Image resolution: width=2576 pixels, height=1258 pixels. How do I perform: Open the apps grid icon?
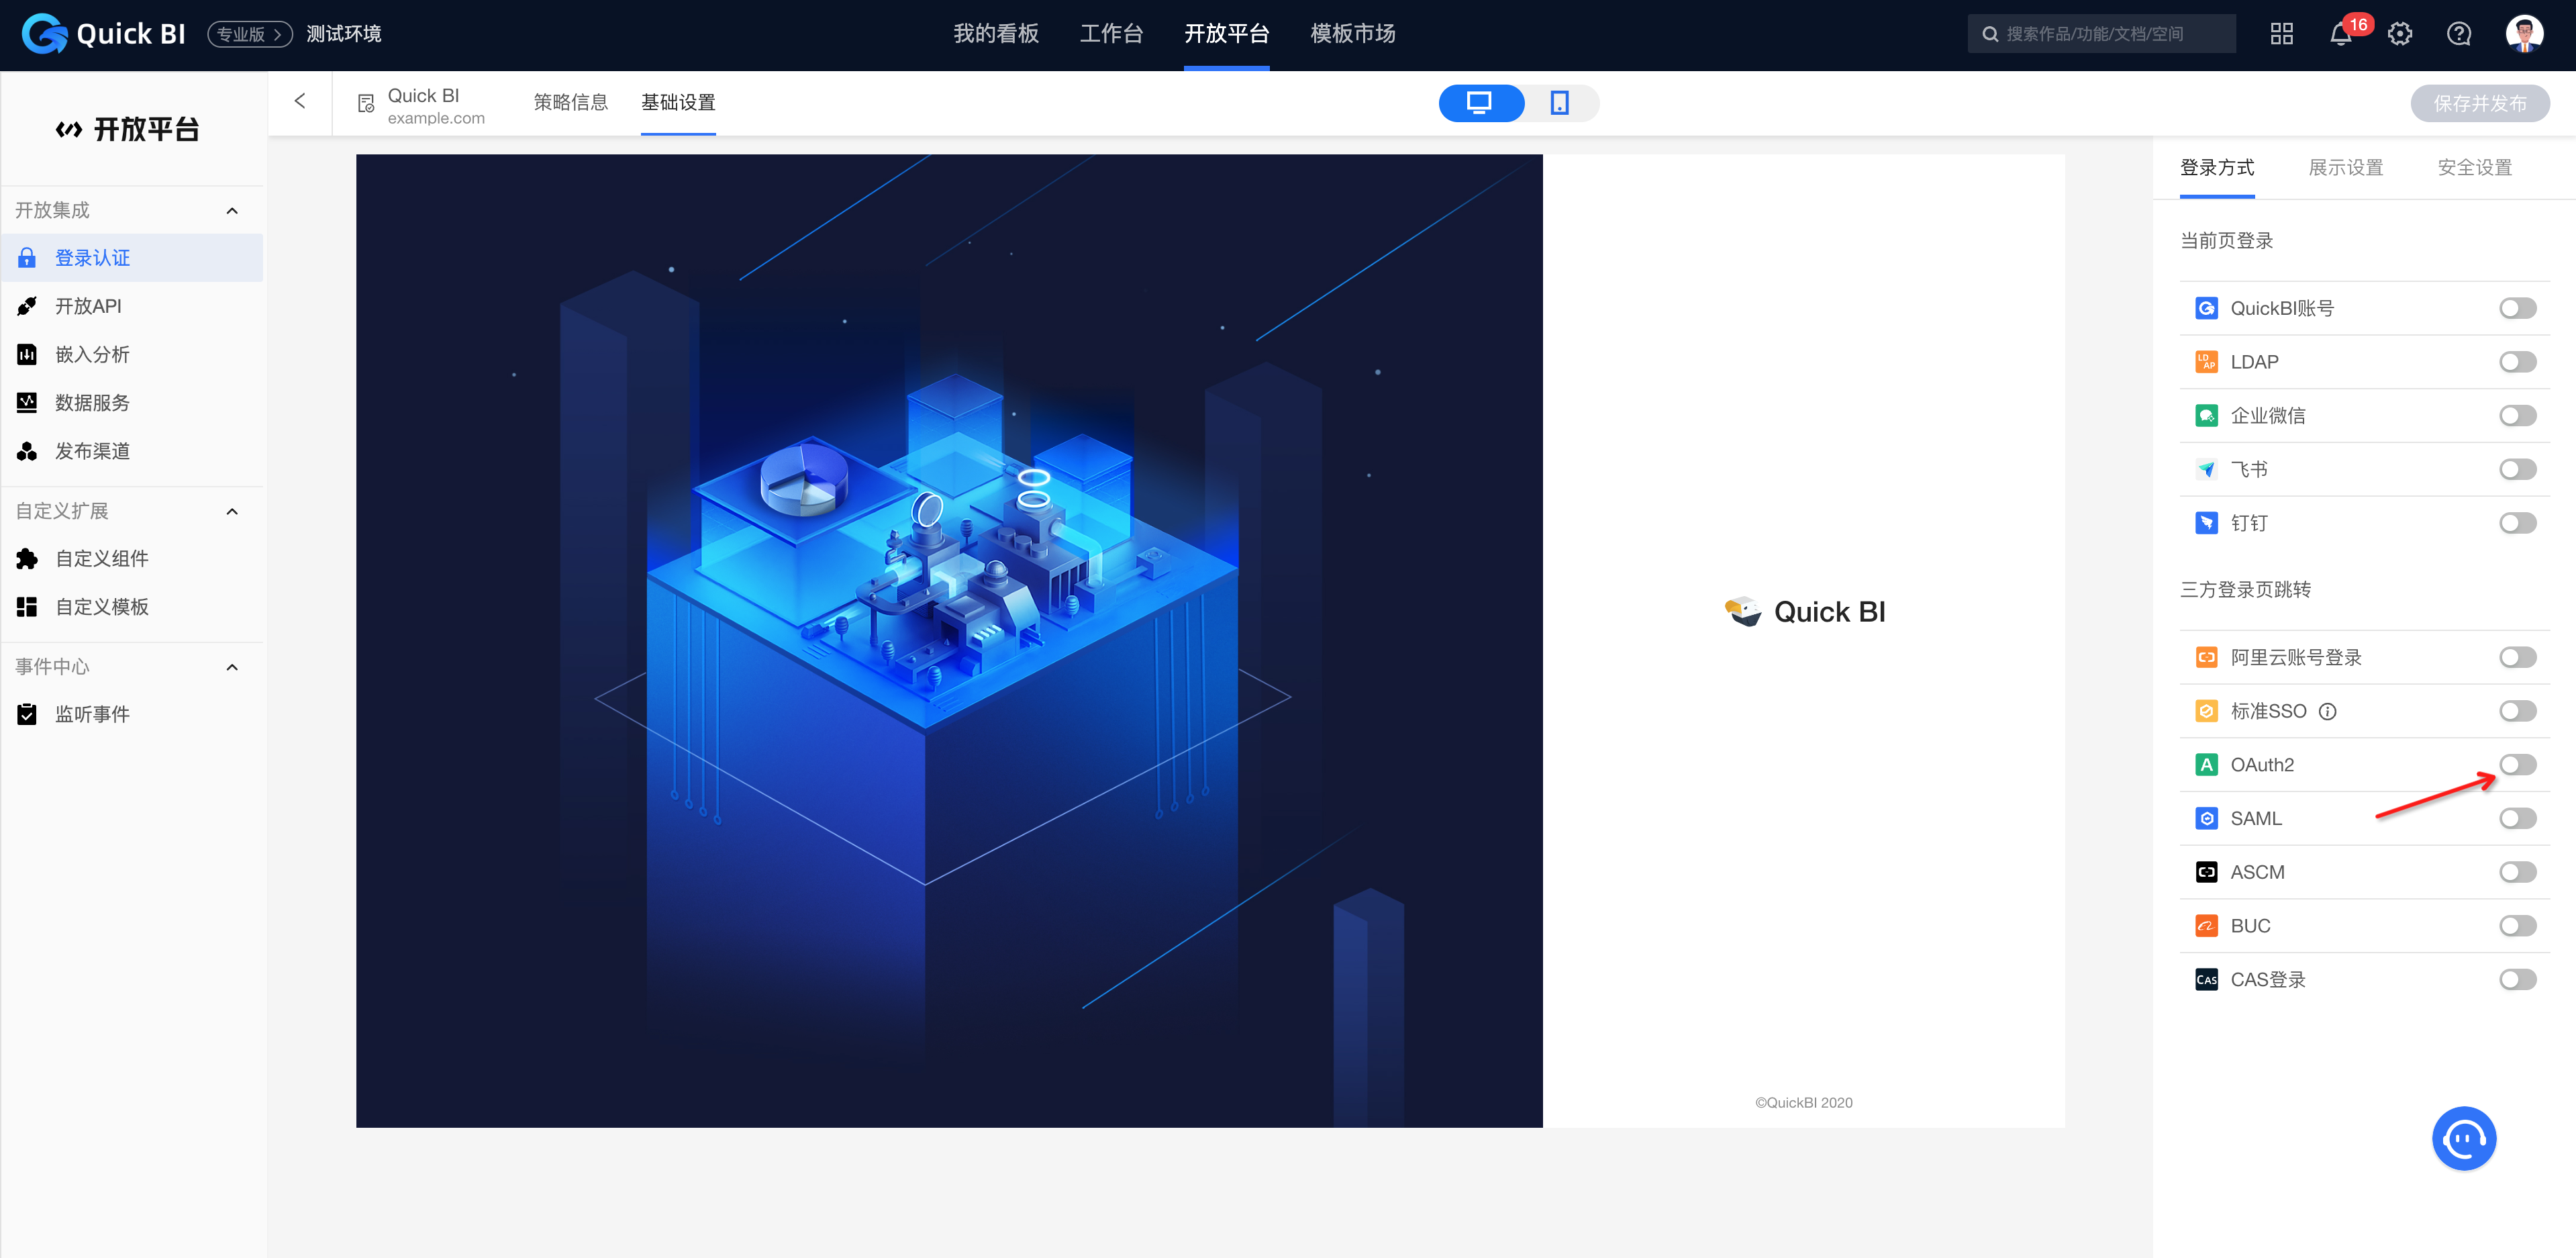pyautogui.click(x=2281, y=35)
